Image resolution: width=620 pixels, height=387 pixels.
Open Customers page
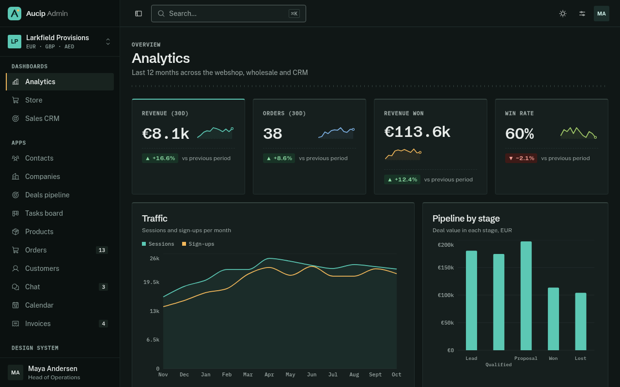pyautogui.click(x=60, y=268)
